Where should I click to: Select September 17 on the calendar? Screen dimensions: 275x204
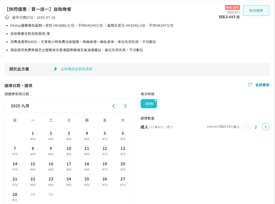(69, 166)
